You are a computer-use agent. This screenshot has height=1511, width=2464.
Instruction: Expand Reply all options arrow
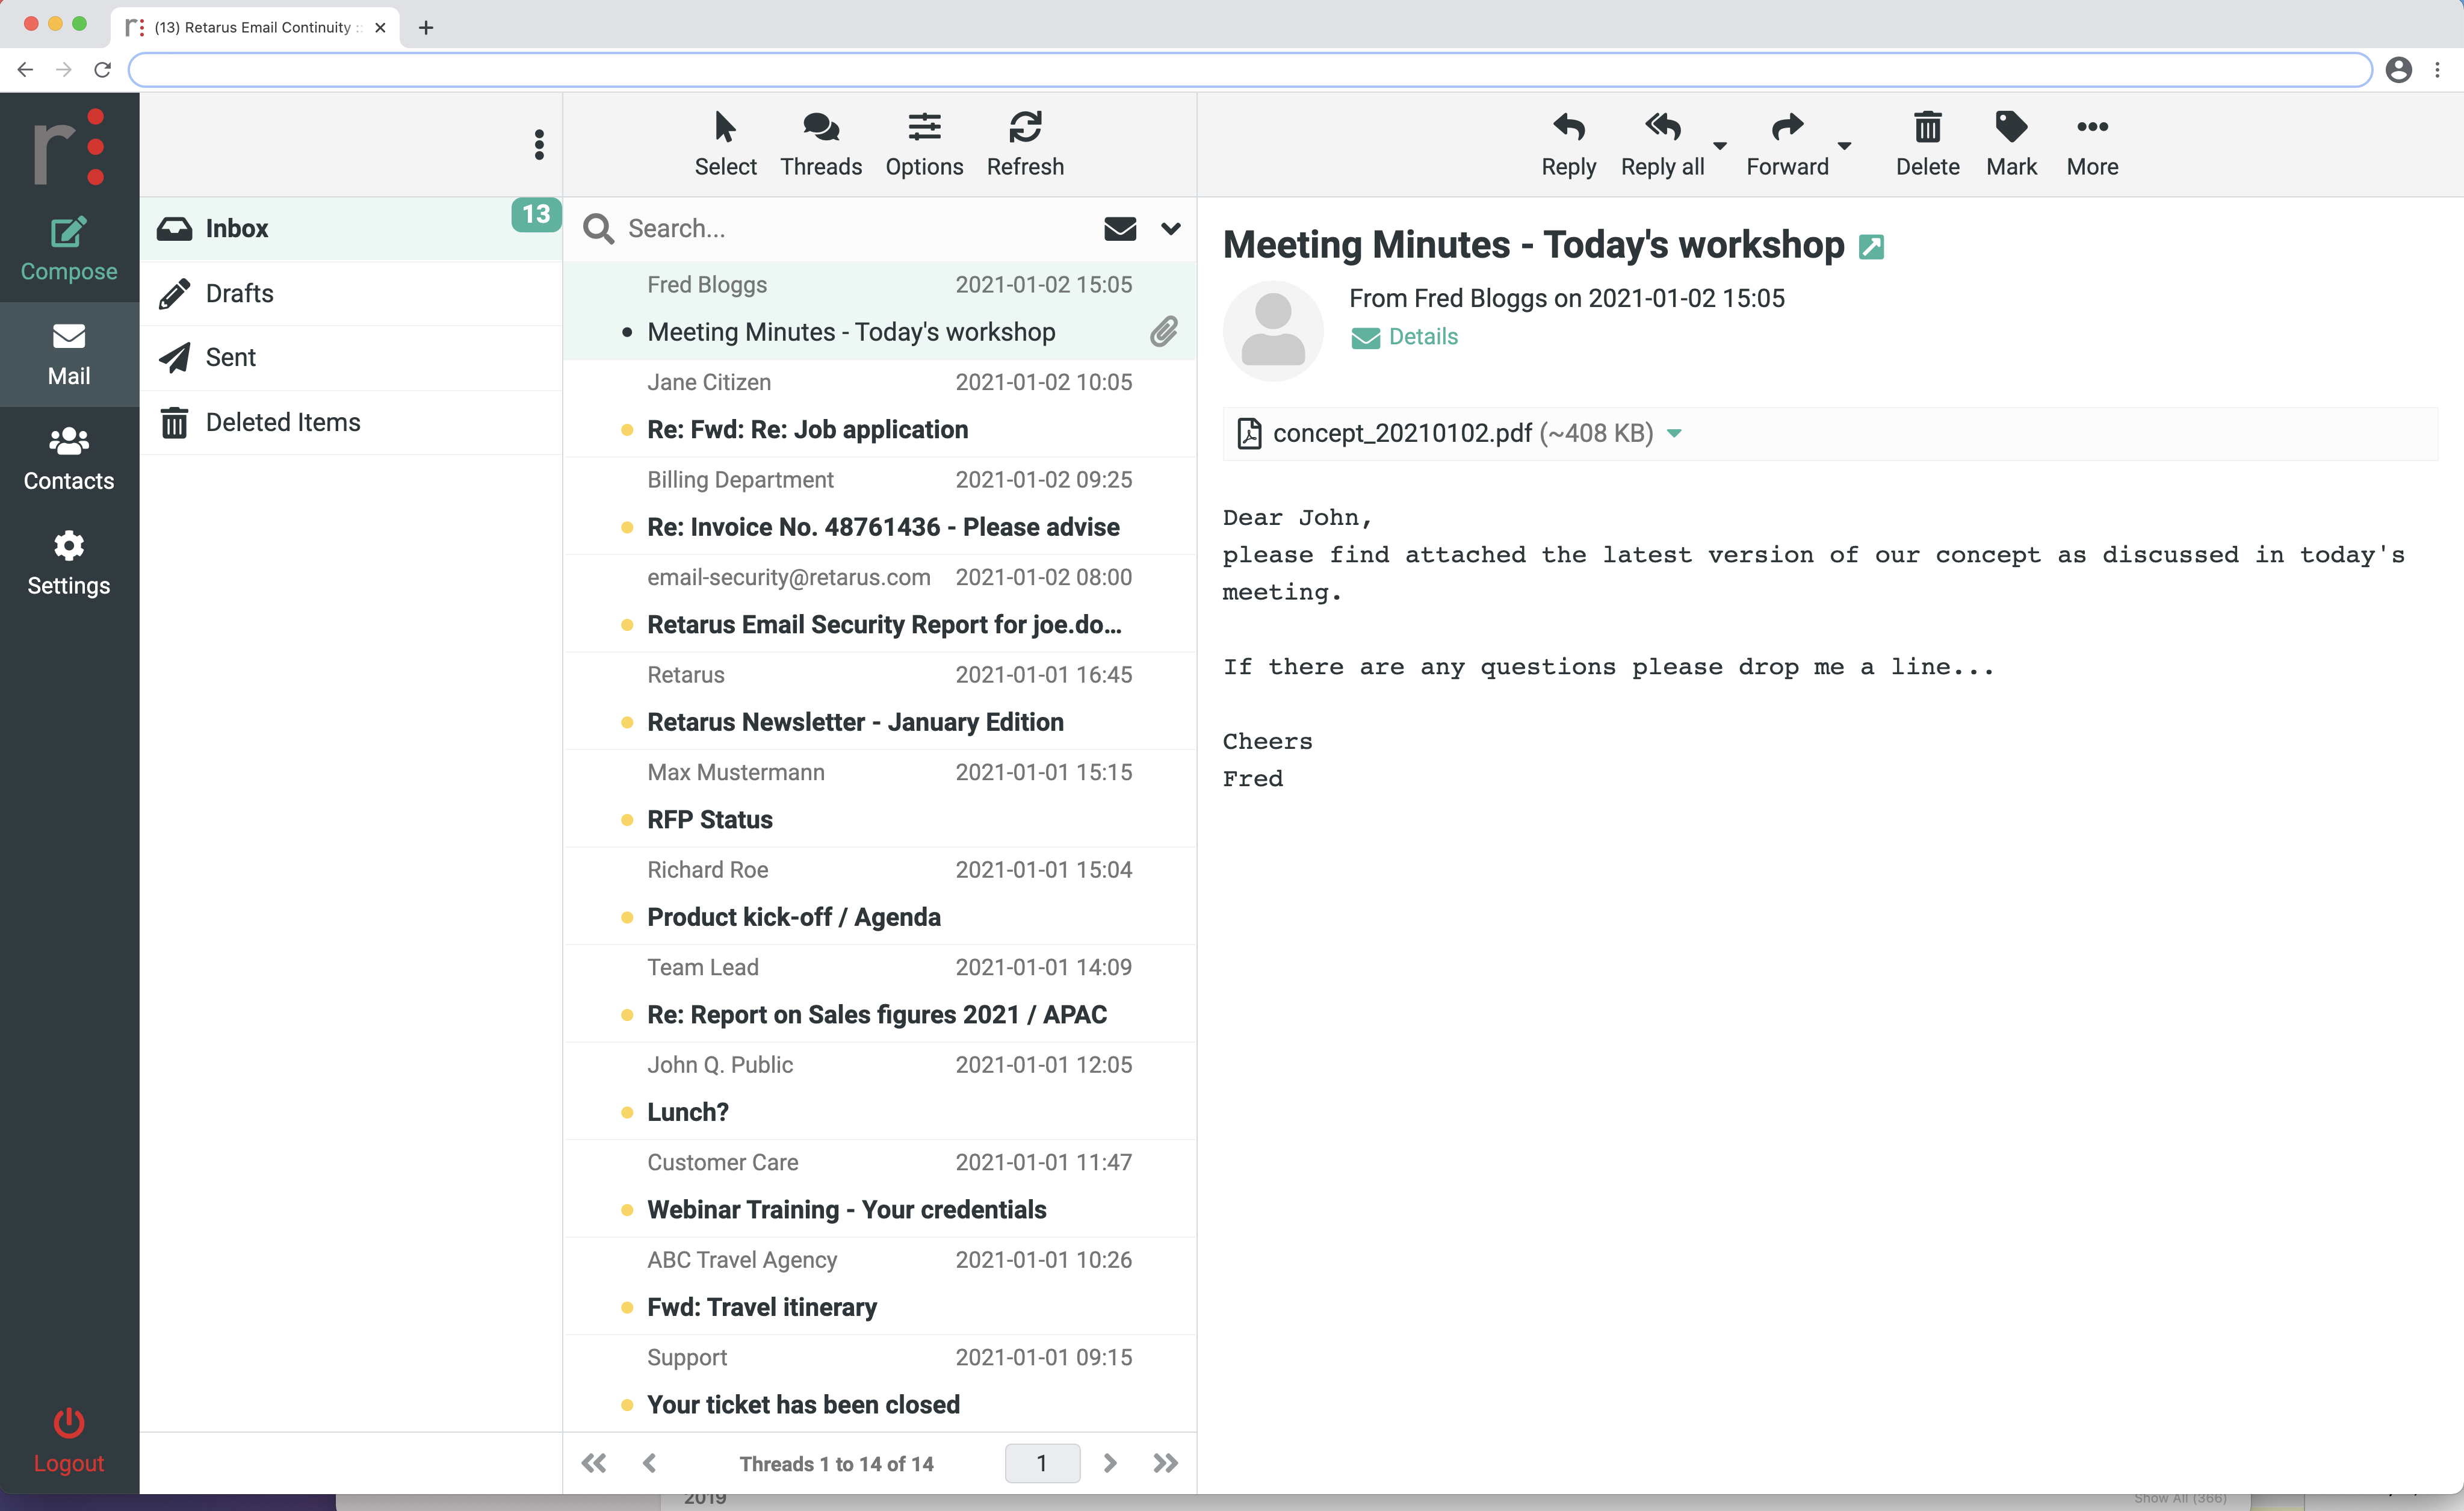tap(1720, 146)
